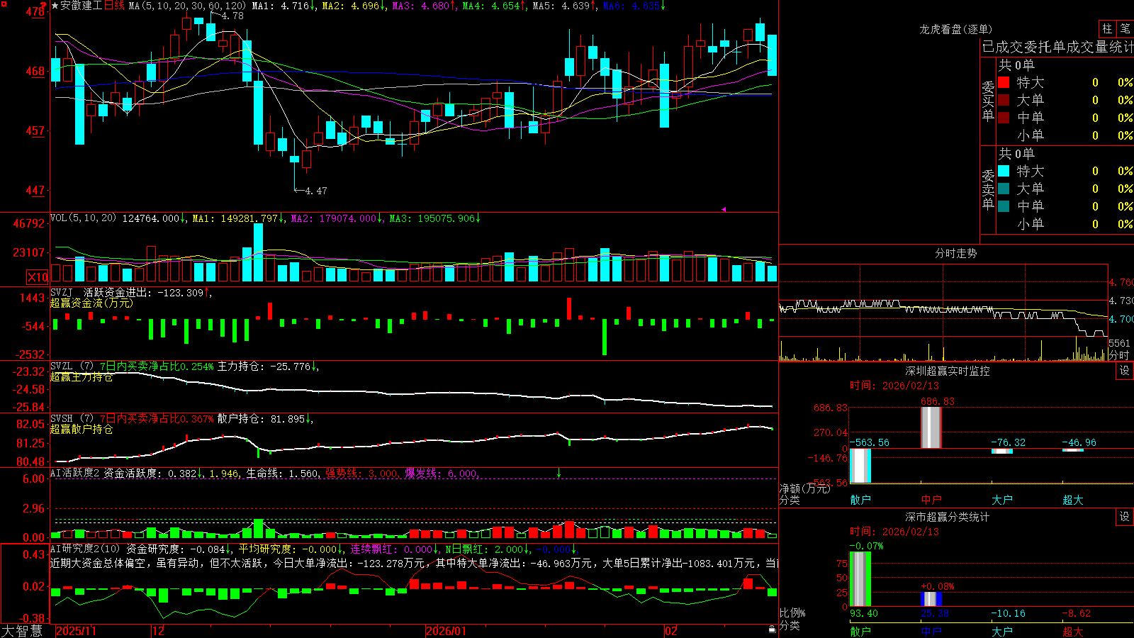Viewport: 1134px width, 638px height.
Task: Click the 4.78 high price annotation
Action: tap(232, 16)
